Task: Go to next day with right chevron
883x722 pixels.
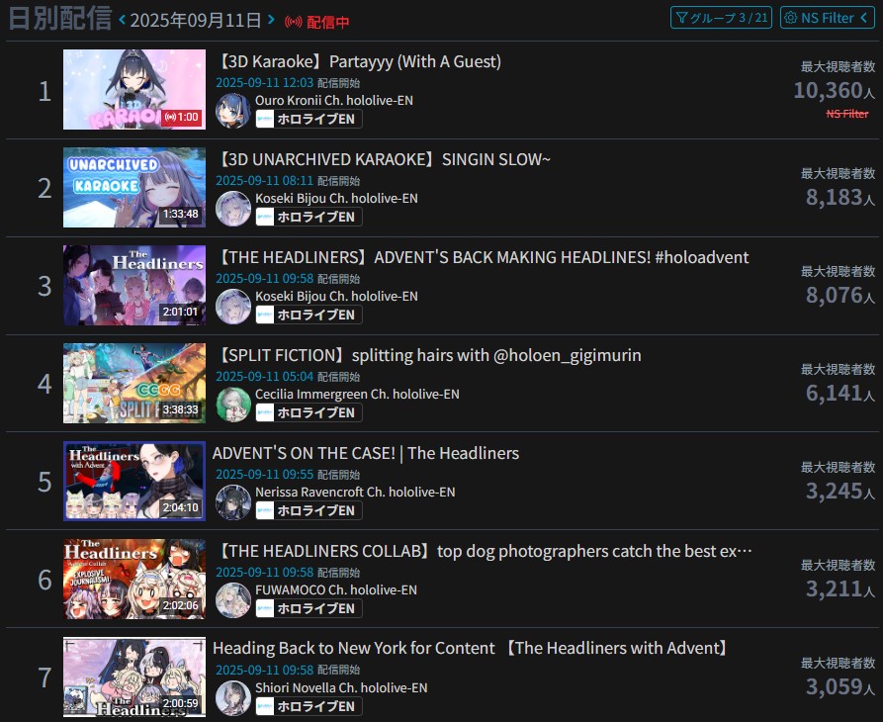Action: coord(271,20)
